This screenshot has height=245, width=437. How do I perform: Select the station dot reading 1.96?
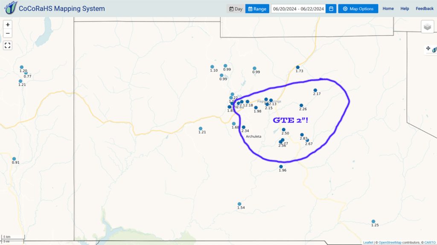(281, 167)
